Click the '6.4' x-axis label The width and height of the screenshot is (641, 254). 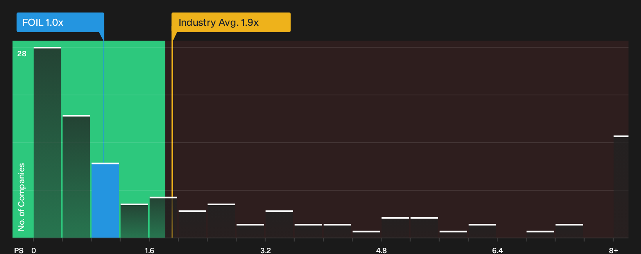point(497,250)
